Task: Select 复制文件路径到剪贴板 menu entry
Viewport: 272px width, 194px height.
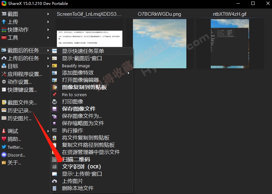Action: pyautogui.click(x=92, y=145)
